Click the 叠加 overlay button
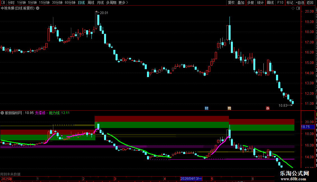The width and height of the screenshot is (317, 182). coord(241,3)
